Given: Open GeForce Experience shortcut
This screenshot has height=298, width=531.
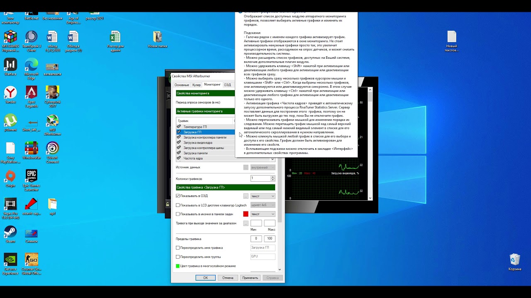Looking at the screenshot, I should click(x=10, y=264).
